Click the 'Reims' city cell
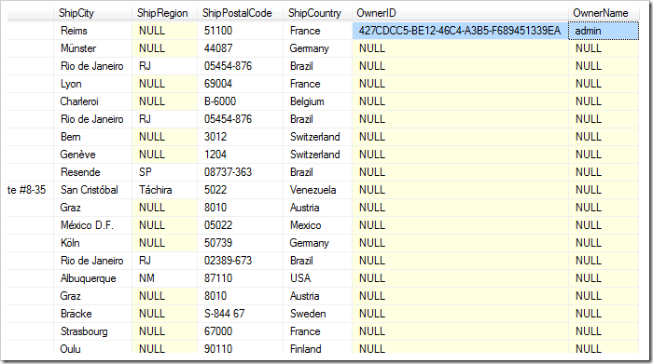Image resolution: width=653 pixels, height=364 pixels. (x=92, y=31)
